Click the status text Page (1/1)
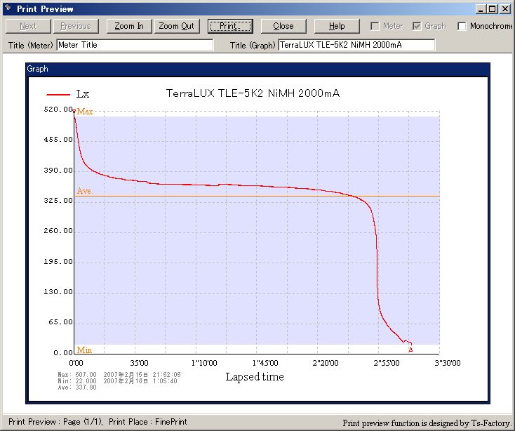This screenshot has height=431, width=515. click(83, 422)
